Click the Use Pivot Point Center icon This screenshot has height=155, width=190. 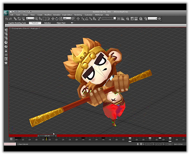73,19
